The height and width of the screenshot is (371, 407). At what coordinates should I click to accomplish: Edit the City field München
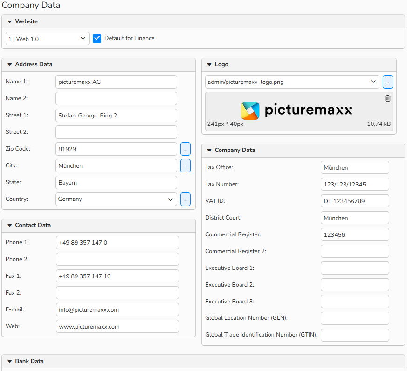tap(116, 166)
